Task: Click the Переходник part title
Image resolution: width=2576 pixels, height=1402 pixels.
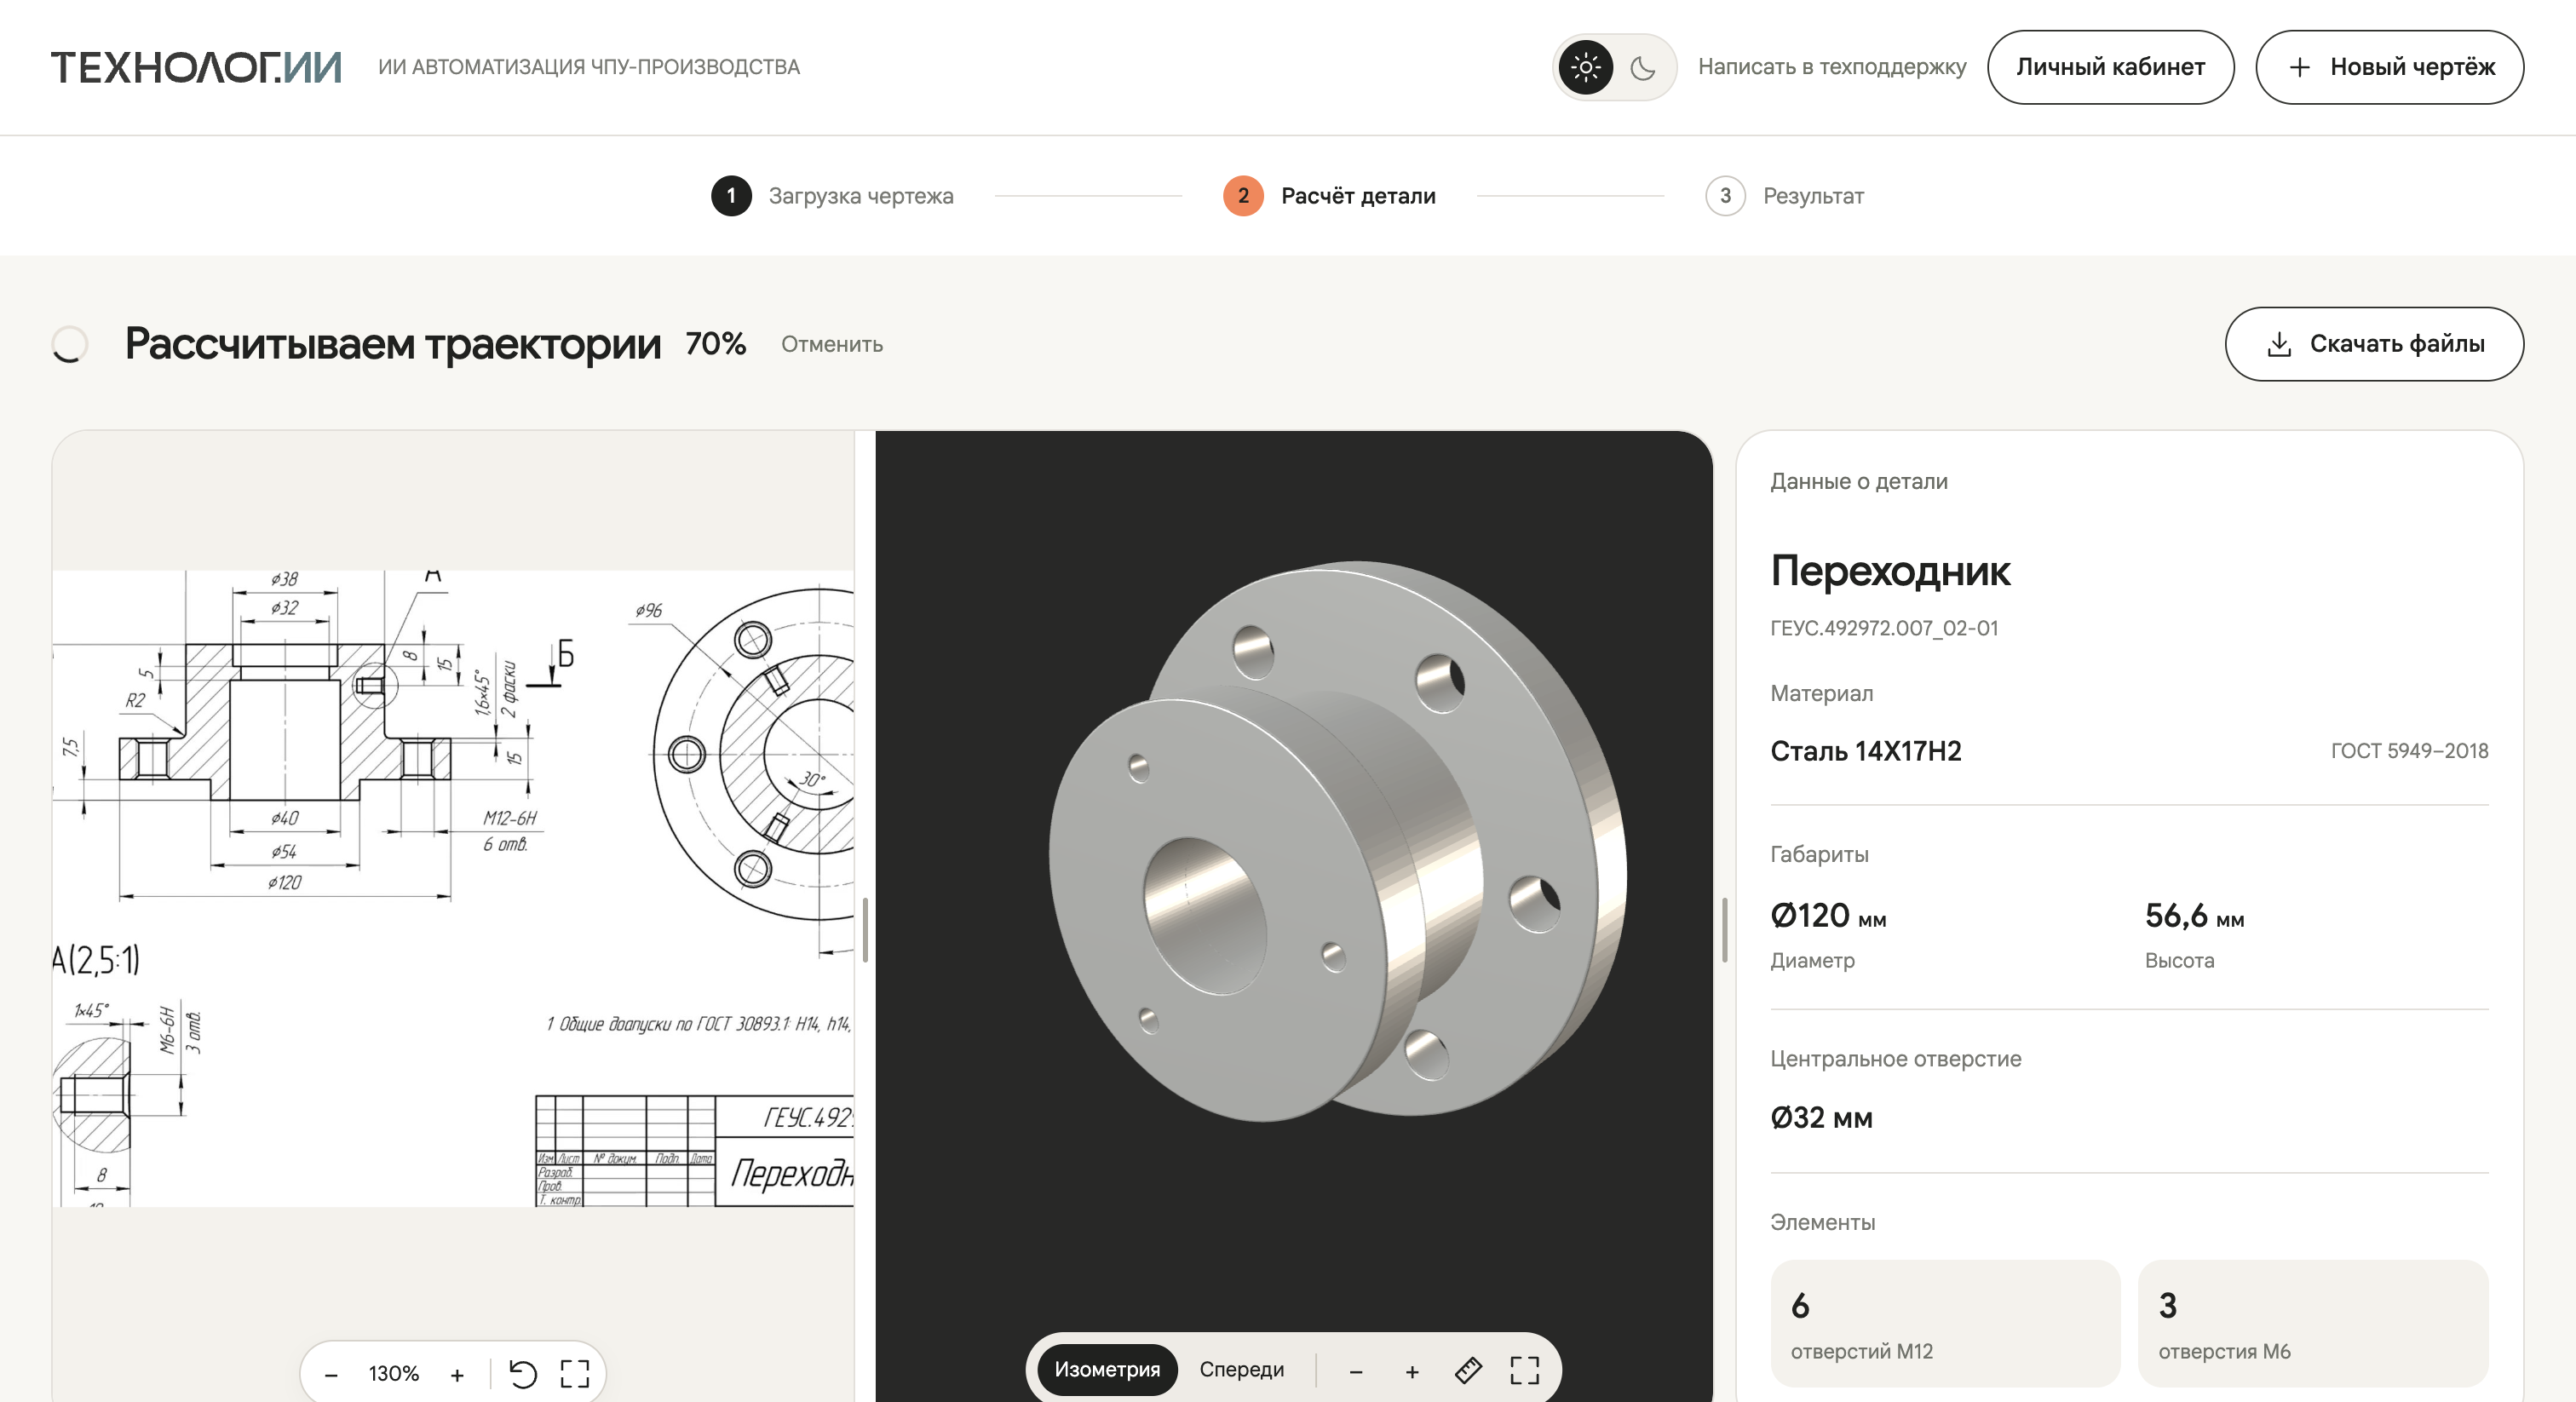Action: (1890, 571)
